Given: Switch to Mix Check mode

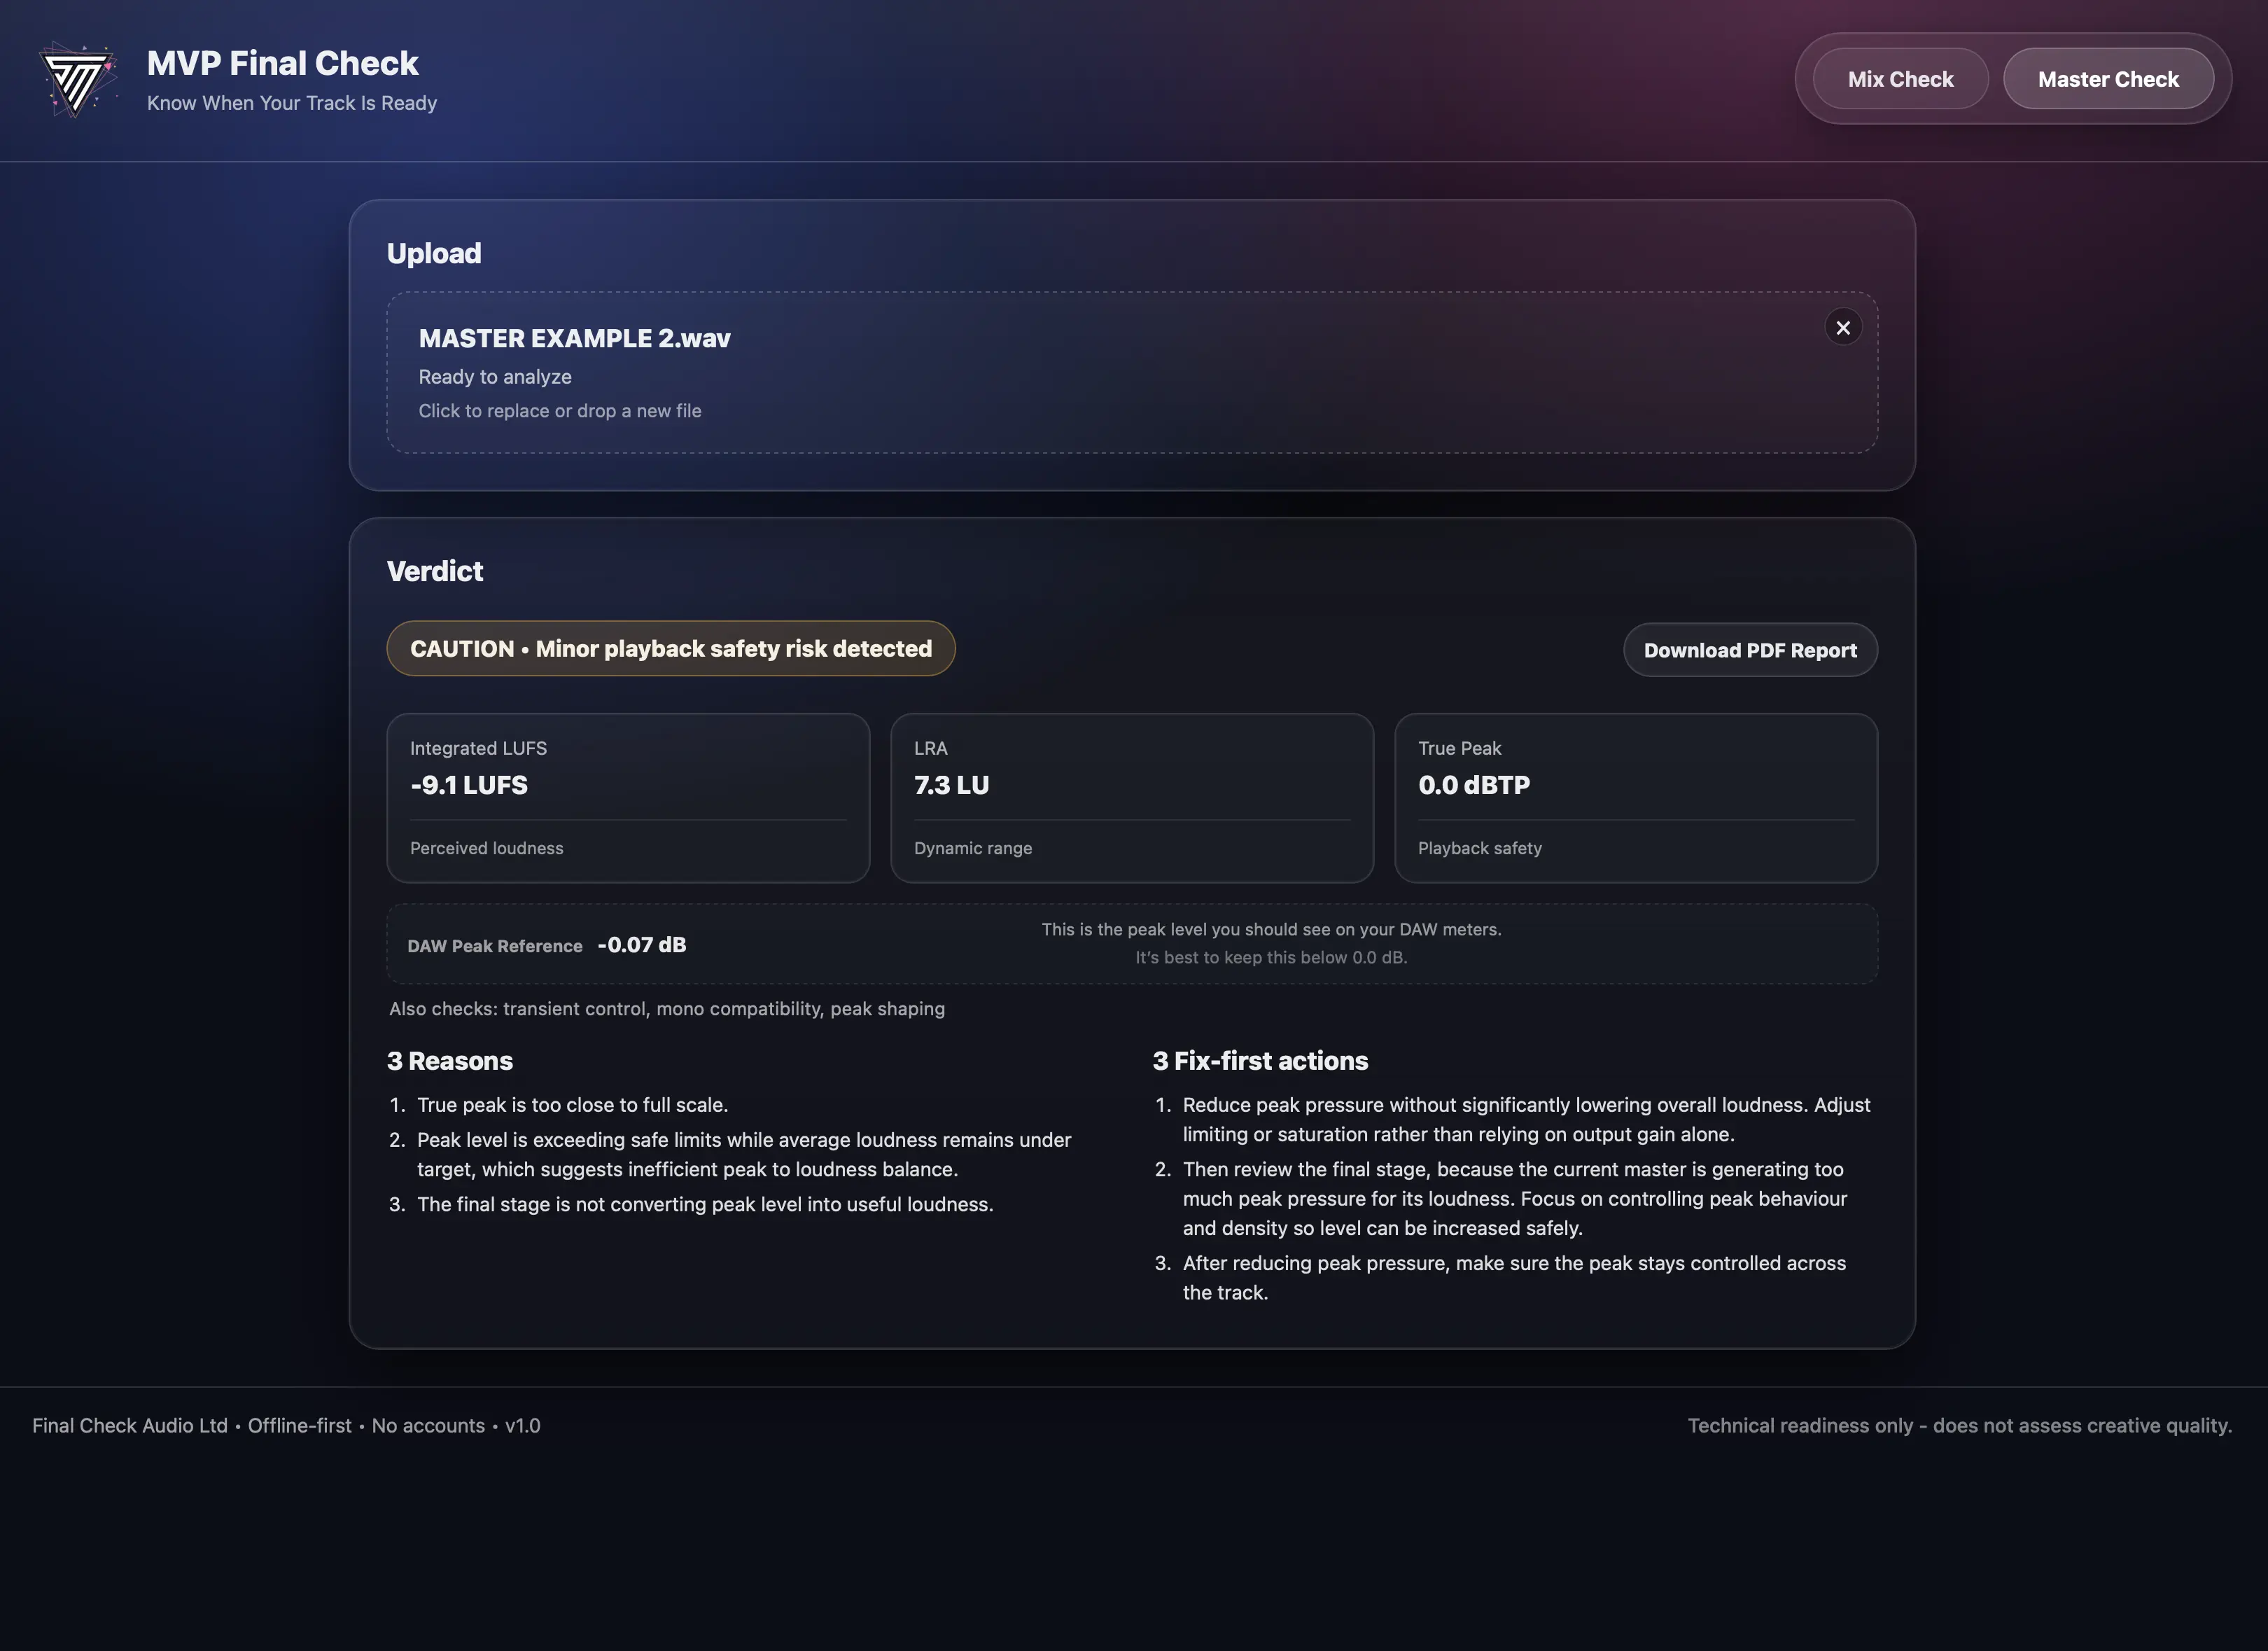Looking at the screenshot, I should pos(1899,79).
